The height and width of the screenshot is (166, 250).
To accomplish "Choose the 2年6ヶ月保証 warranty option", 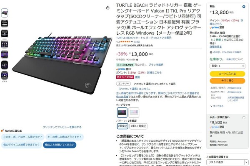I will click(x=138, y=126).
